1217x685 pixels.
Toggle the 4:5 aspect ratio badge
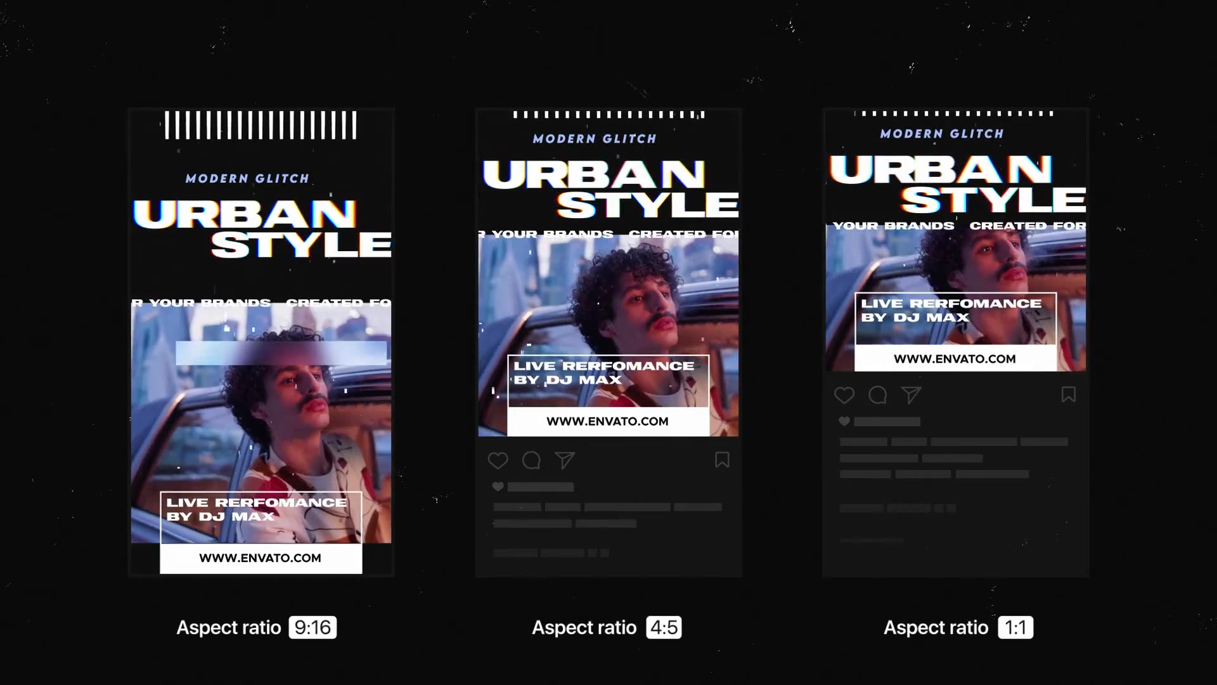tap(664, 627)
